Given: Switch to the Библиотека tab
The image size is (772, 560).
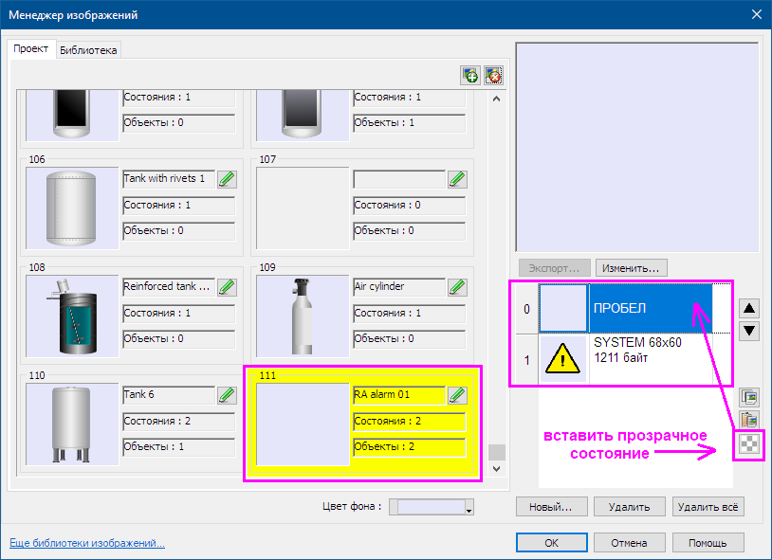Looking at the screenshot, I should coord(88,50).
